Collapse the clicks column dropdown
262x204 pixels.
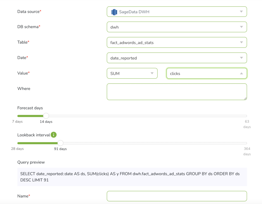tap(207, 73)
